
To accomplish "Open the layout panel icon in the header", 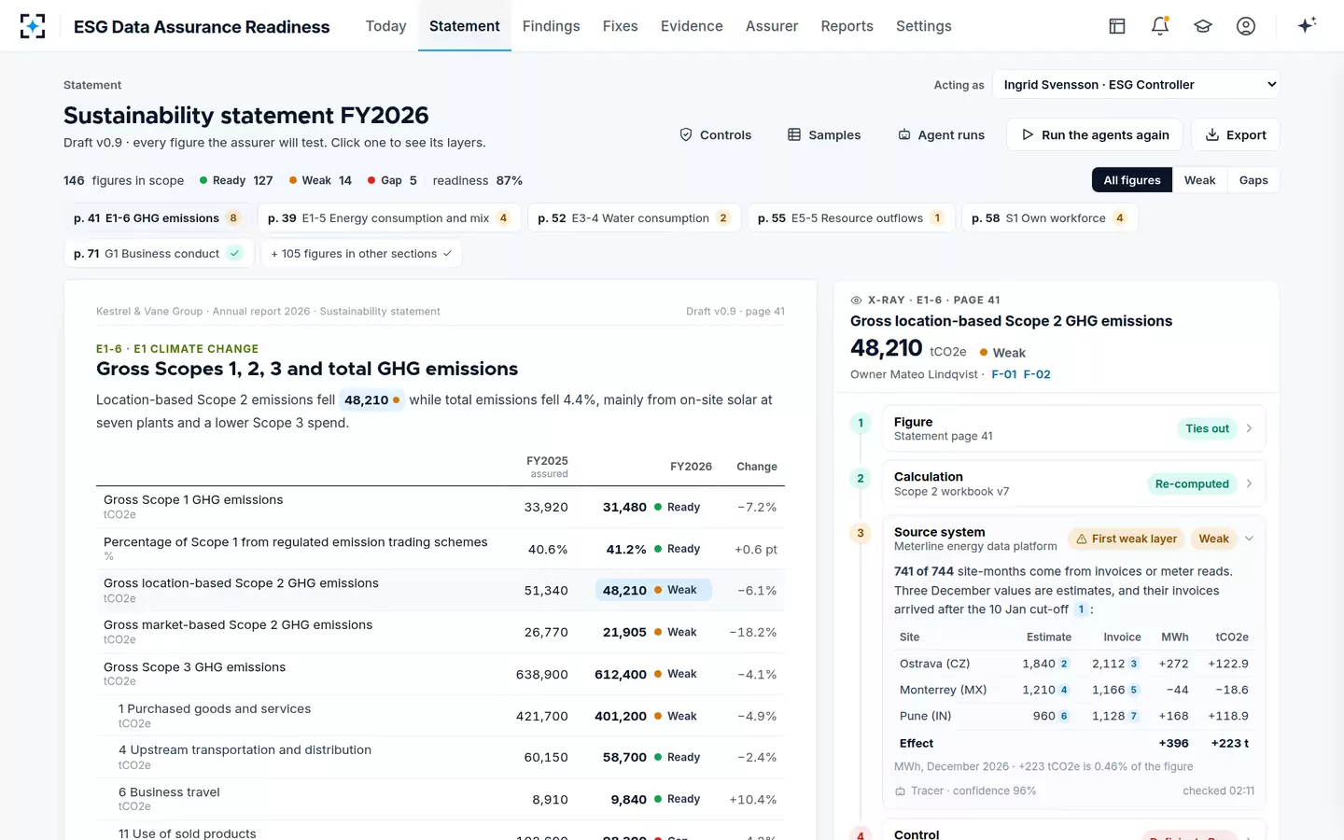I will pyautogui.click(x=1117, y=26).
